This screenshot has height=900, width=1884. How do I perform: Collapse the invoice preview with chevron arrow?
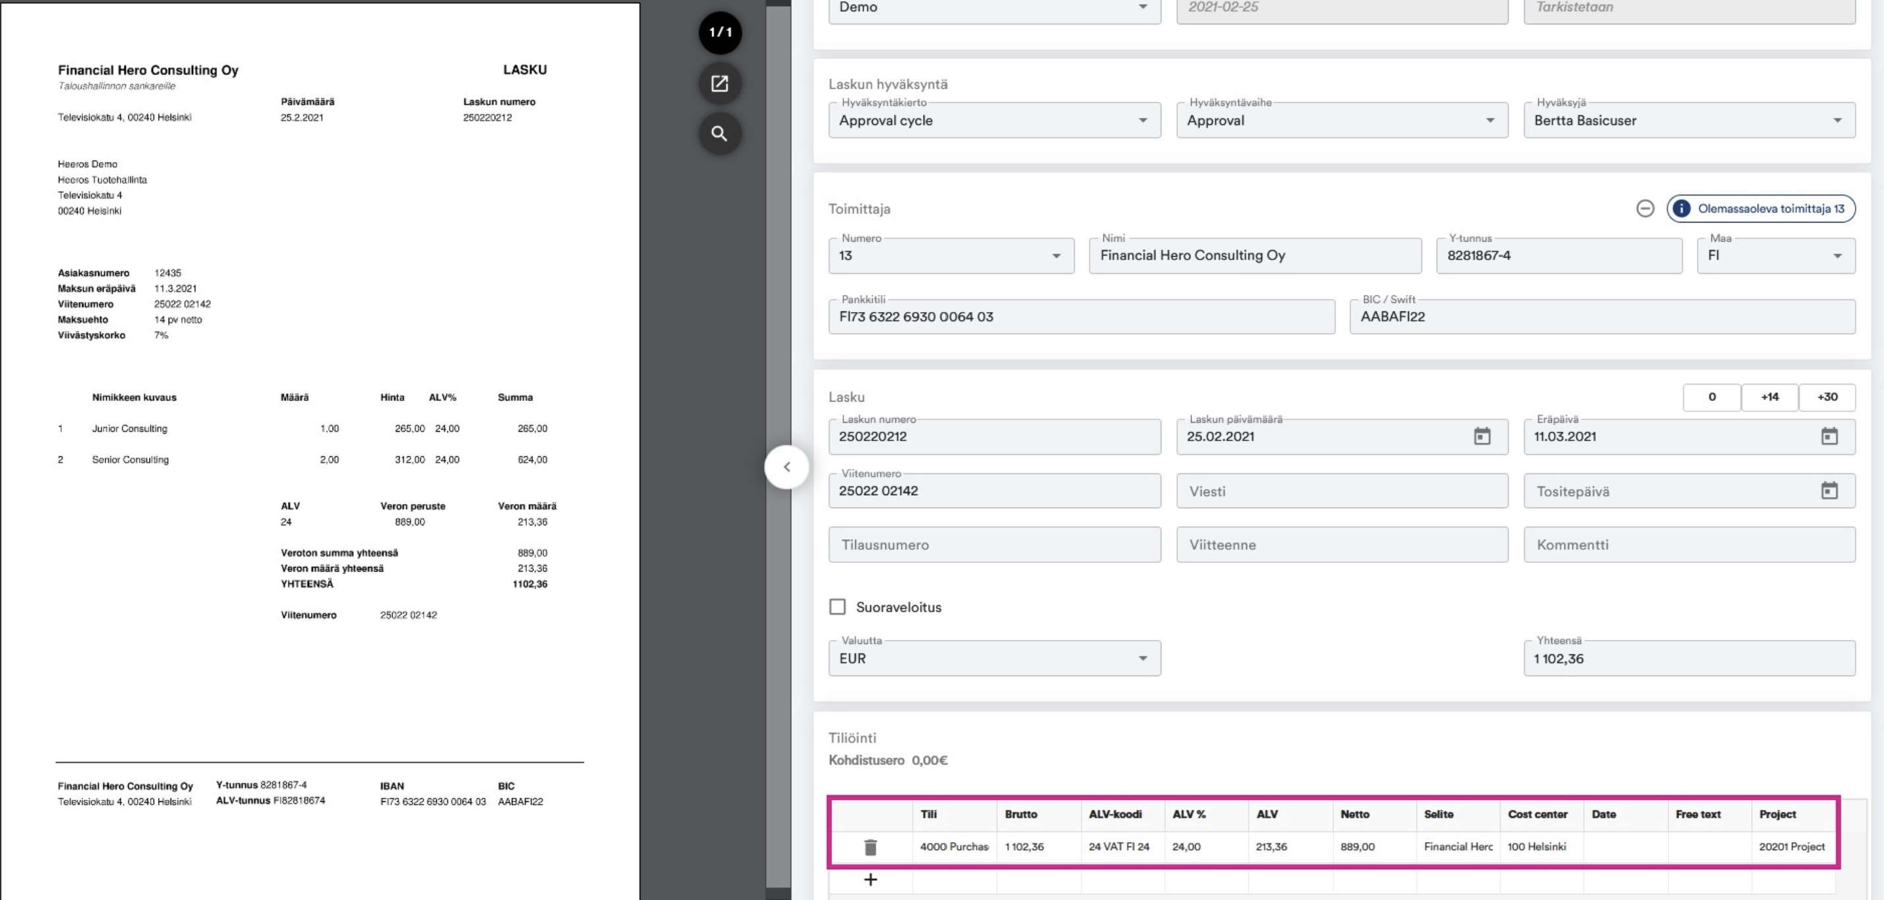(x=787, y=466)
